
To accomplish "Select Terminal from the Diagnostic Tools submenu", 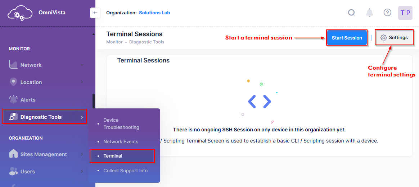I will (113, 156).
